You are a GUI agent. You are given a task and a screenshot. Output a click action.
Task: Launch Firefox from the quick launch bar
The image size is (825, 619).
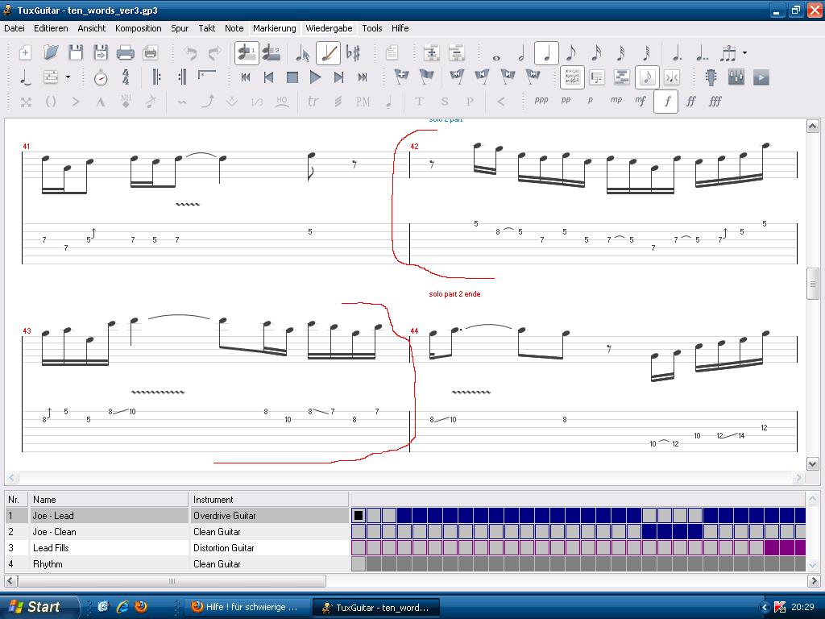tap(141, 607)
